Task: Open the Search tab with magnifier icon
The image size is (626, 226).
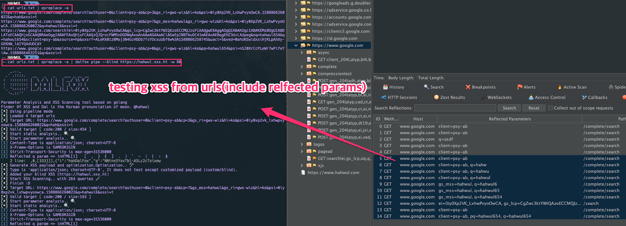Action: pyautogui.click(x=434, y=87)
